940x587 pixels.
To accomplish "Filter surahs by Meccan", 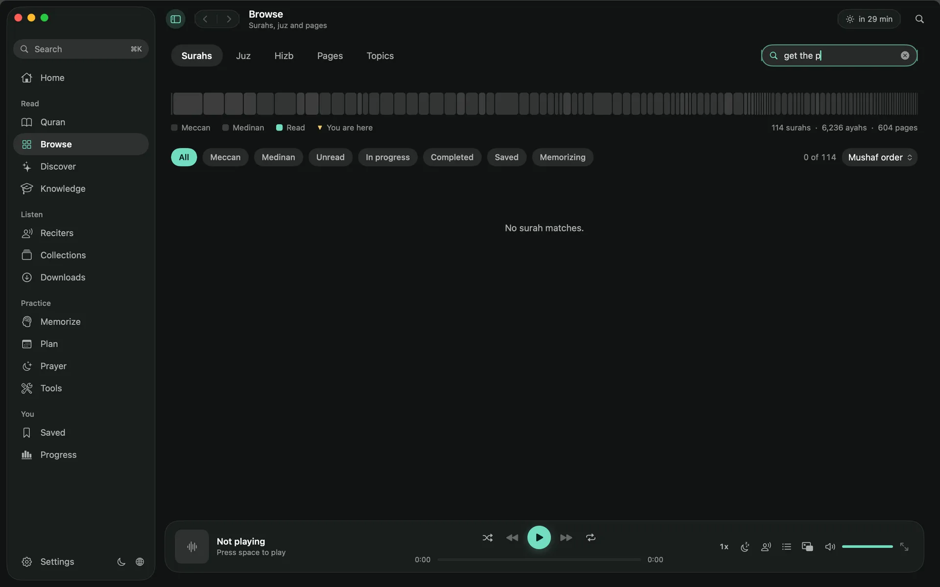I will [225, 158].
